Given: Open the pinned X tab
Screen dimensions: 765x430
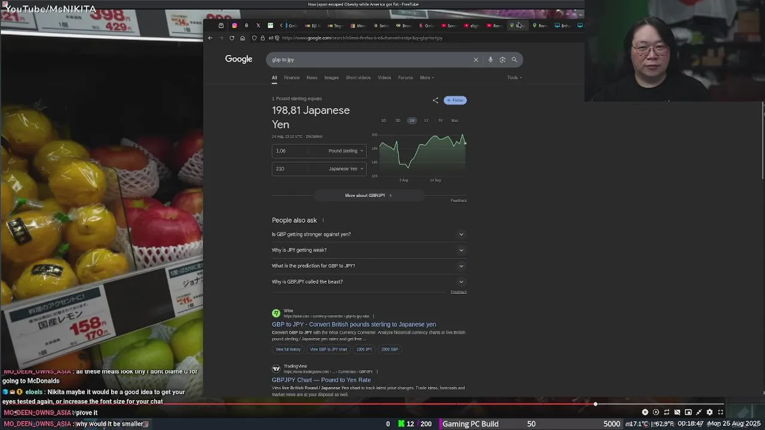Looking at the screenshot, I should tap(258, 26).
